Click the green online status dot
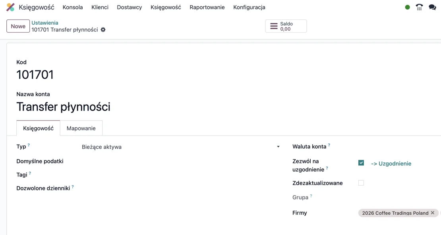The width and height of the screenshot is (441, 235). coord(407,7)
